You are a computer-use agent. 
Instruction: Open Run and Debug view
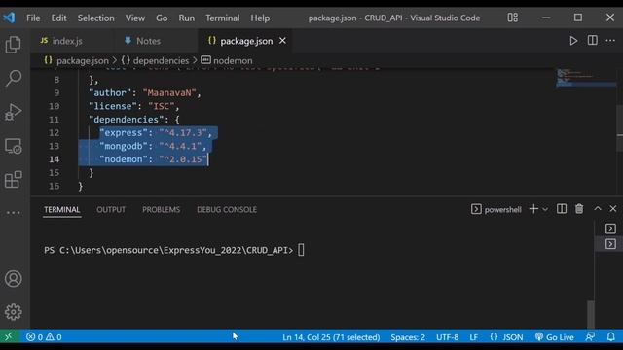[13, 112]
